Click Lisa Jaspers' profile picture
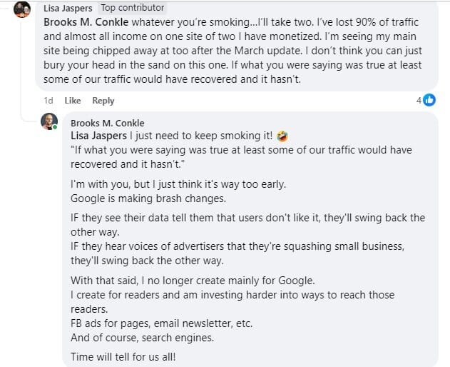450x367 pixels. tap(22, 10)
